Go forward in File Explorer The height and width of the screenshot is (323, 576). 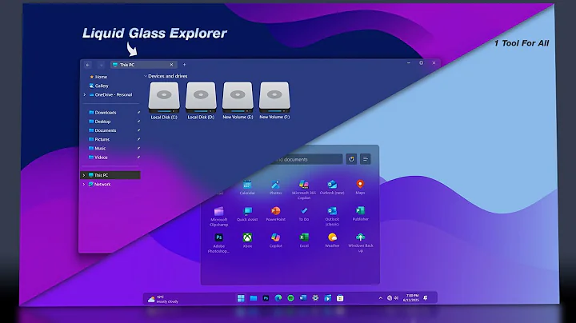(101, 65)
